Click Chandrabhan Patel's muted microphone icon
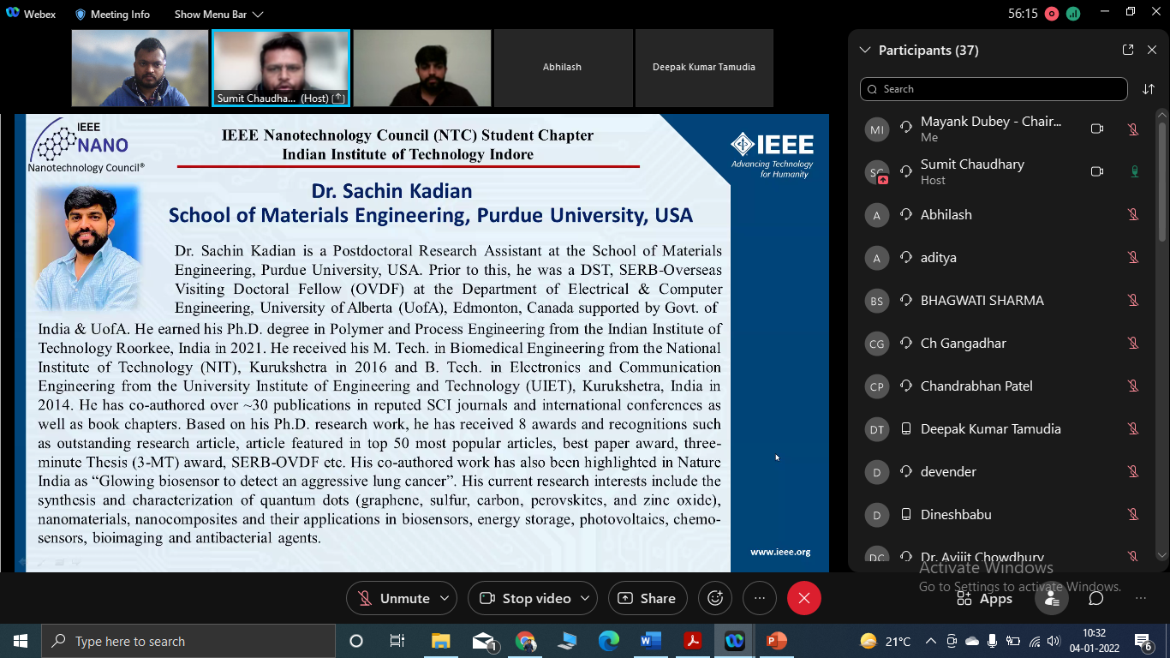Viewport: 1170px width, 658px height. pos(1133,386)
